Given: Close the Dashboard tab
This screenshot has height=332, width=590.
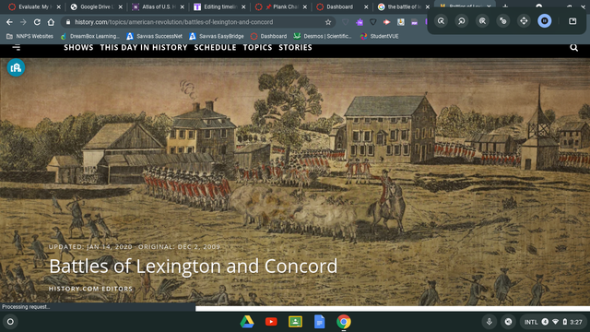Looking at the screenshot, I should [x=366, y=6].
